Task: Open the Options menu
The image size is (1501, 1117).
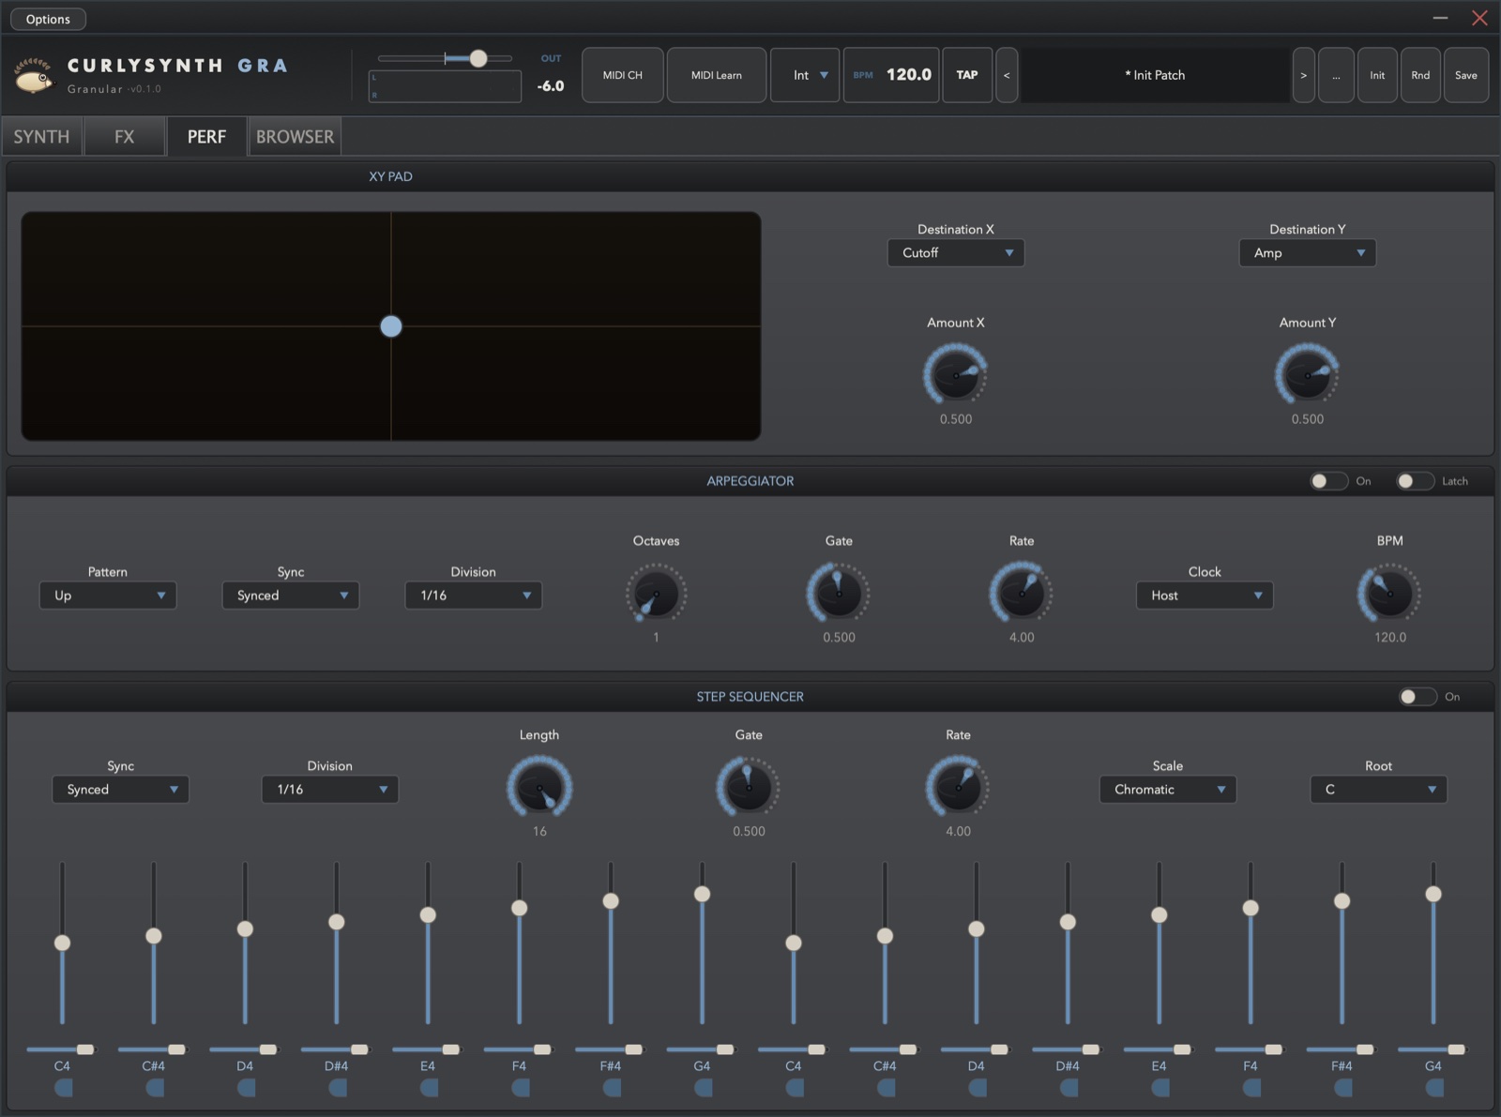Action: 48,19
